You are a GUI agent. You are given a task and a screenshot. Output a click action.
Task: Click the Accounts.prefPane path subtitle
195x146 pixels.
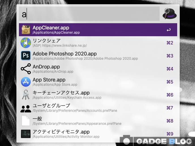click(75, 111)
